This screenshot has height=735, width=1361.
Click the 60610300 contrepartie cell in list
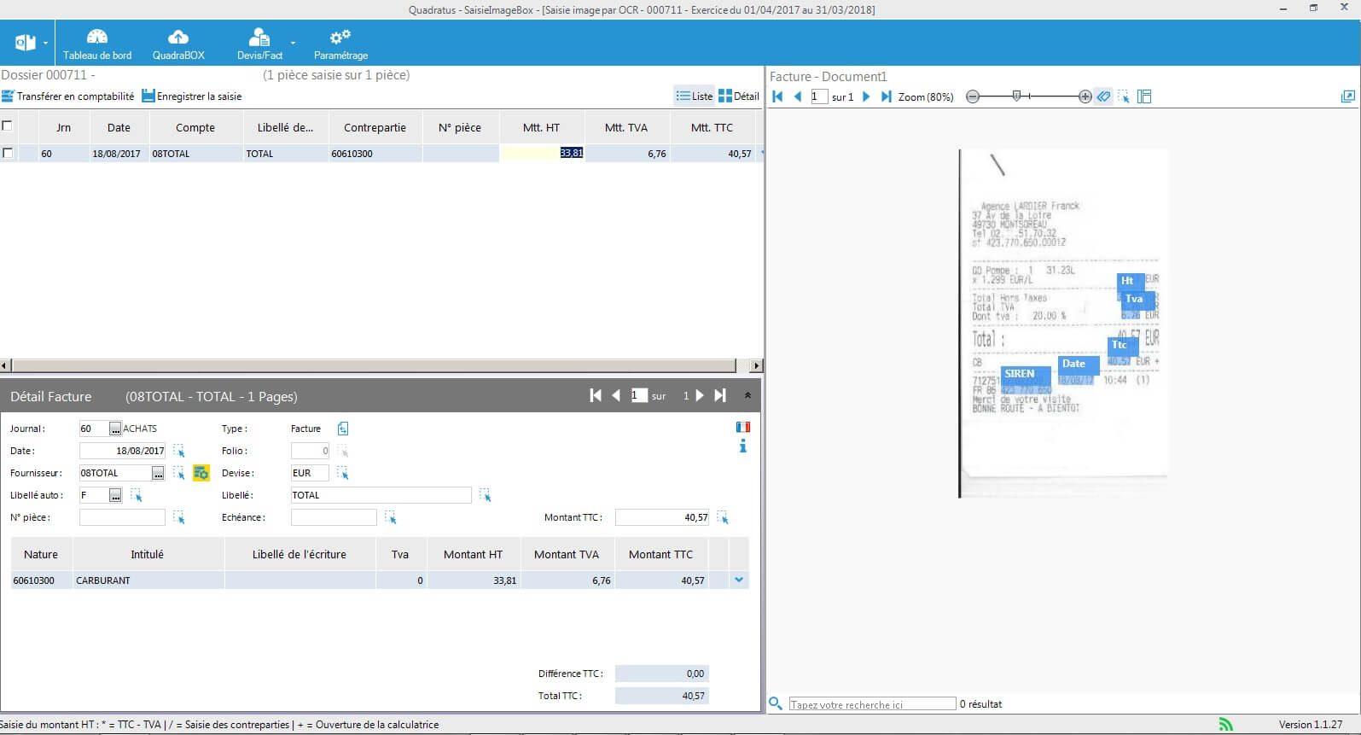click(x=375, y=154)
